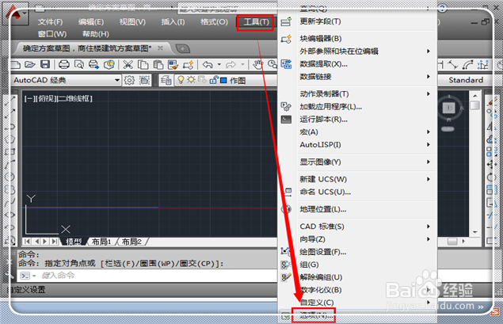Open an existing drawing with the Open icon

coord(30,64)
